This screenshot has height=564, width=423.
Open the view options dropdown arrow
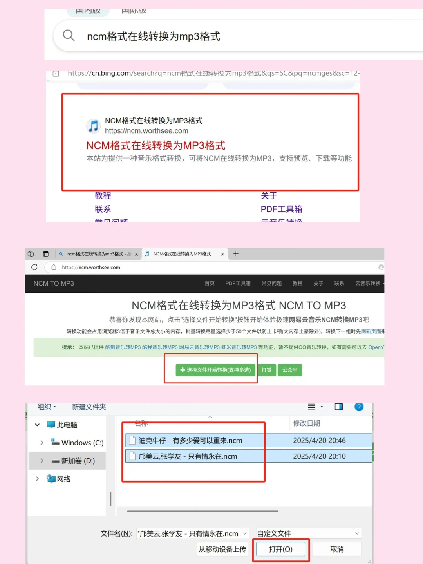coord(322,407)
